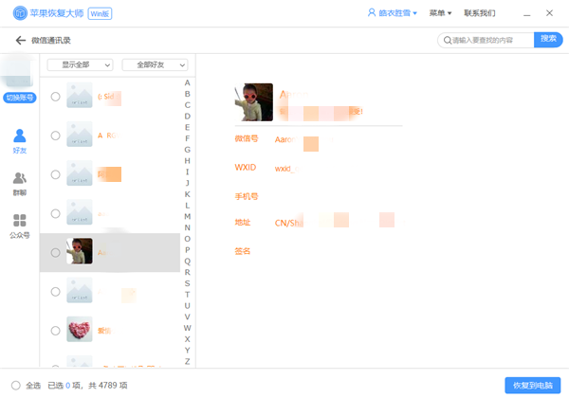
Task: Click the child avatar in contact list
Action: tap(80, 251)
